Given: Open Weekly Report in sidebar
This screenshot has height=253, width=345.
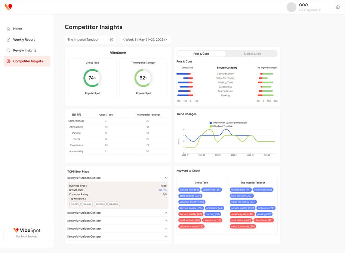Looking at the screenshot, I should click(x=27, y=39).
